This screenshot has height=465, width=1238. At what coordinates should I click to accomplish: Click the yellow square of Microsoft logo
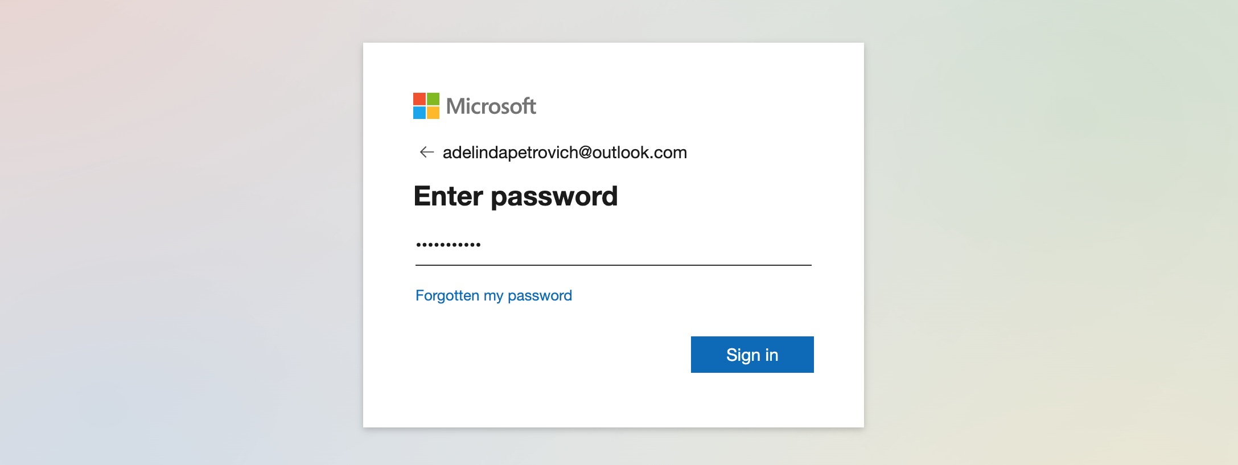pyautogui.click(x=433, y=113)
